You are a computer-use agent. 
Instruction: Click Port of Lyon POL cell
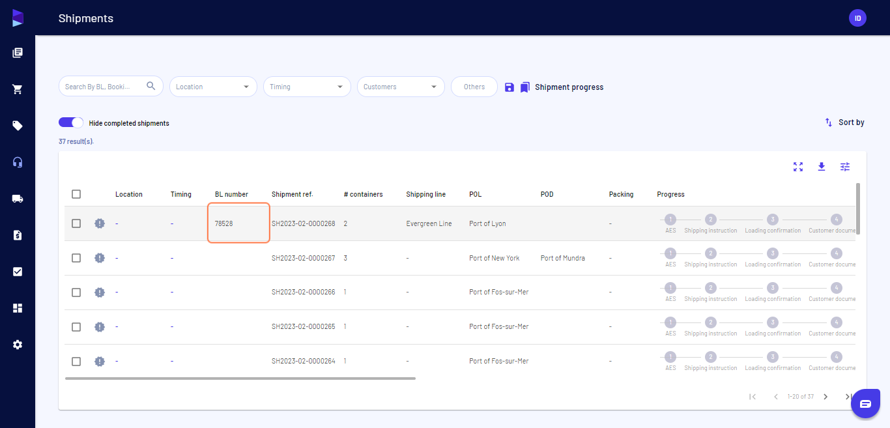tap(487, 223)
